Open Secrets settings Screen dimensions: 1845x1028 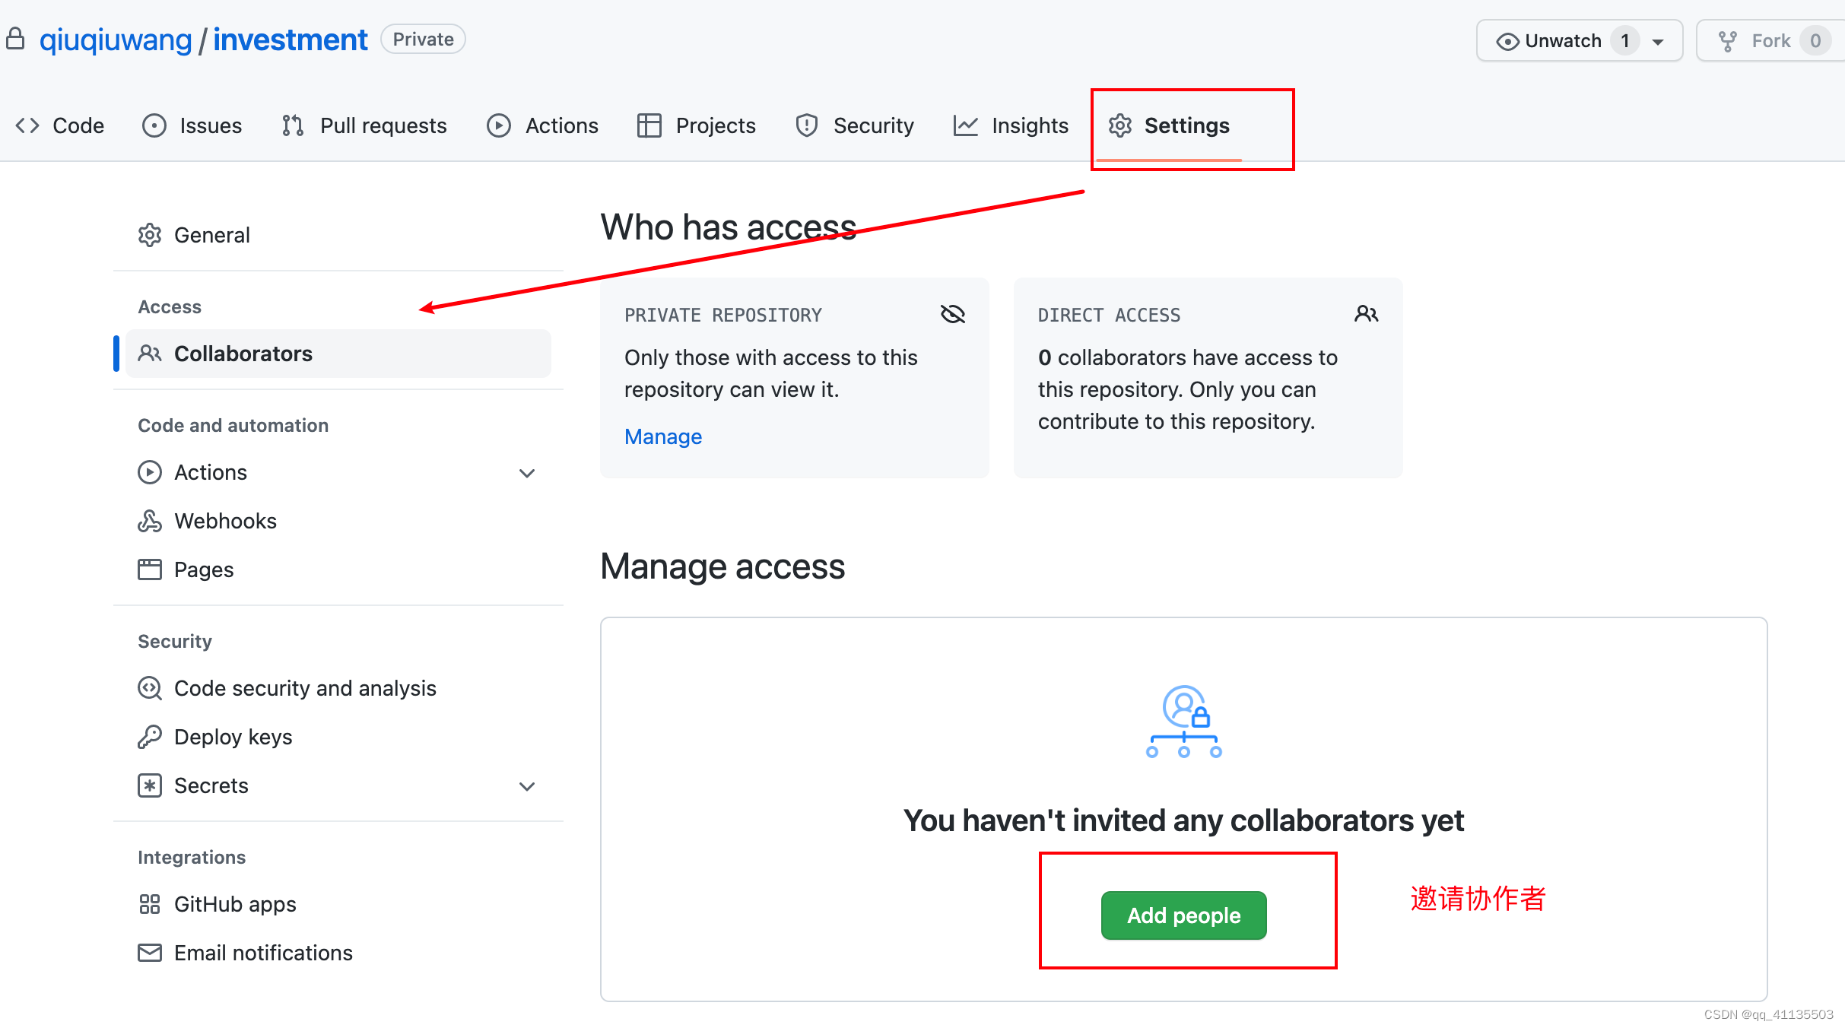pos(338,785)
